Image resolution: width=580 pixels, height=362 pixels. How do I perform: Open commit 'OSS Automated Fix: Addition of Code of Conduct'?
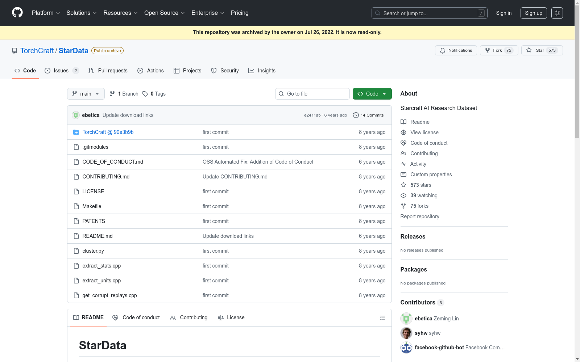coord(258,162)
